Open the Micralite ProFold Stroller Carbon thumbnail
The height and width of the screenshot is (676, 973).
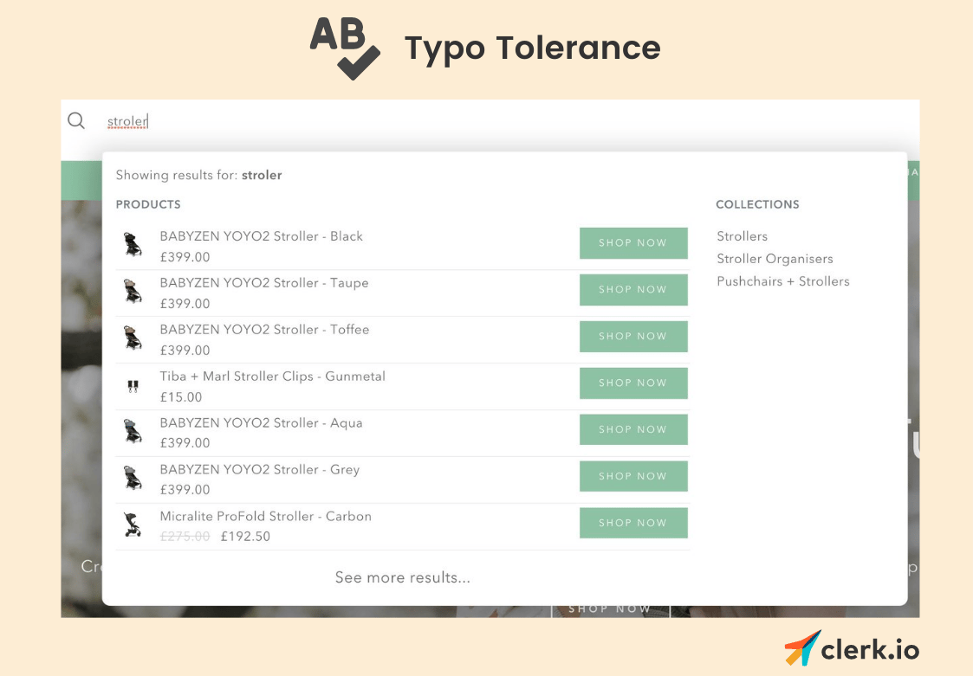(x=133, y=525)
